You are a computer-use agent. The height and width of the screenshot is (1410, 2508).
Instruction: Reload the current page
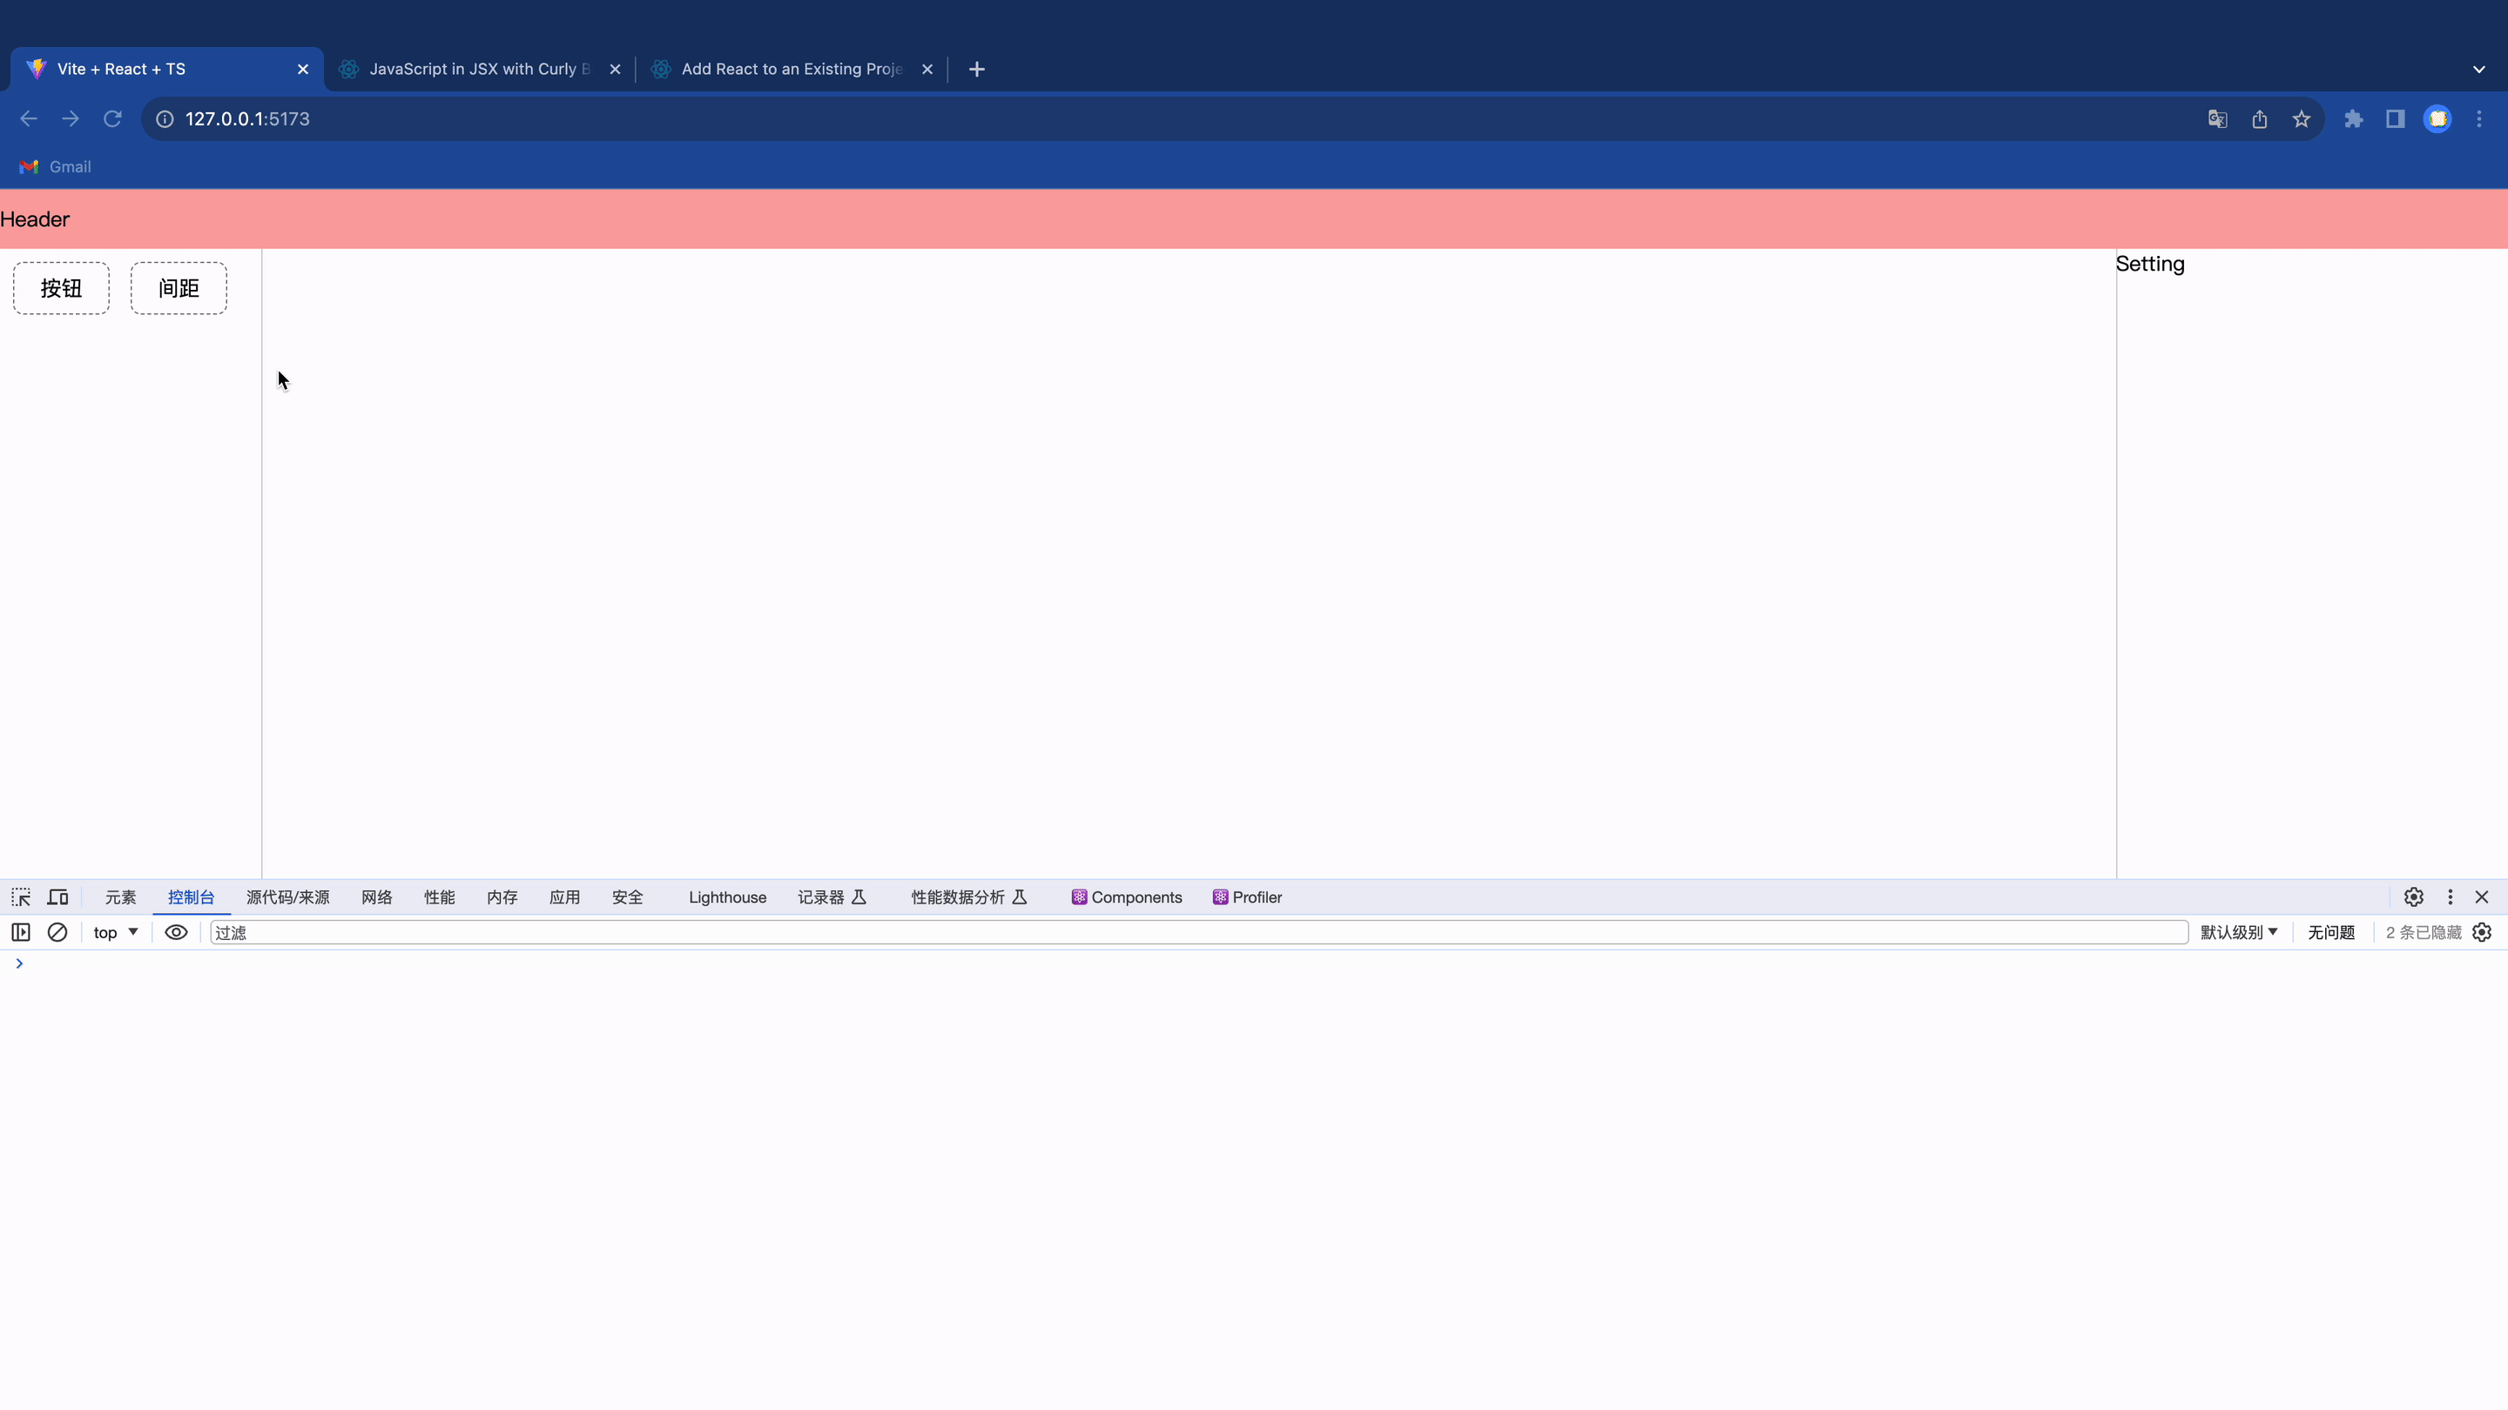[113, 118]
